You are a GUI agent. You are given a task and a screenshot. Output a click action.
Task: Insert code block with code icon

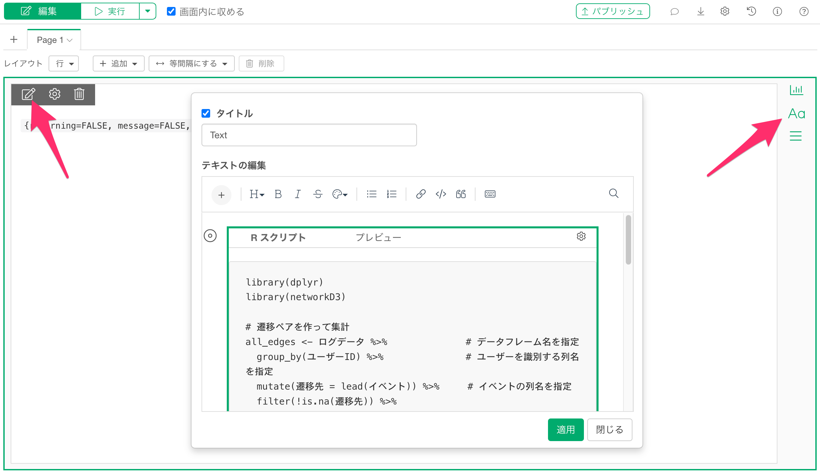tap(441, 194)
